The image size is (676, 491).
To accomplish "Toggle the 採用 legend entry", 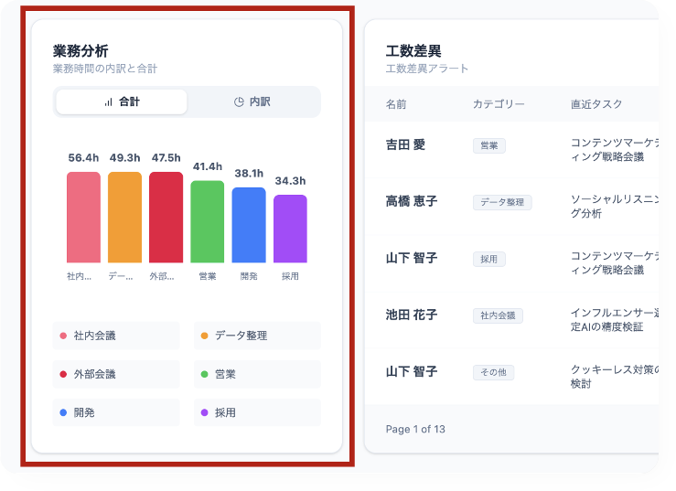I will tap(257, 412).
